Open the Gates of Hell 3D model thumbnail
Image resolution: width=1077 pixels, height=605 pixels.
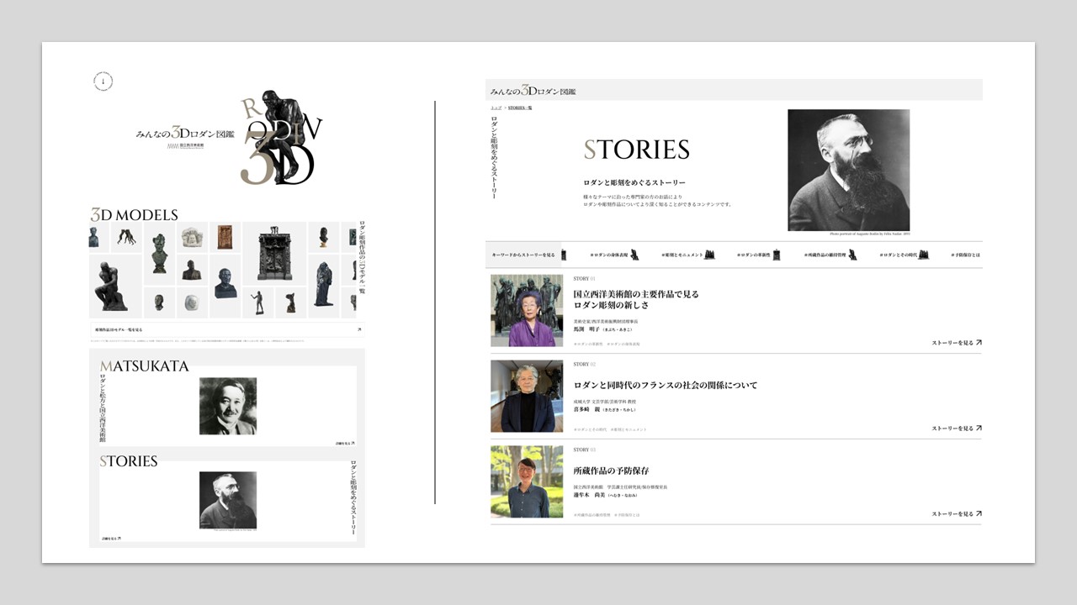pos(275,253)
